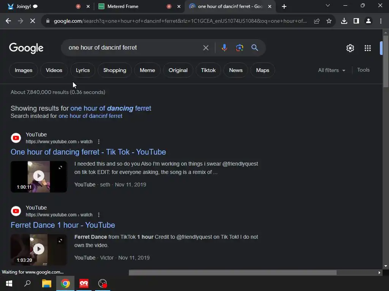Open the Chrome profile icon
Viewport: 389px width, 291px height.
click(x=368, y=21)
